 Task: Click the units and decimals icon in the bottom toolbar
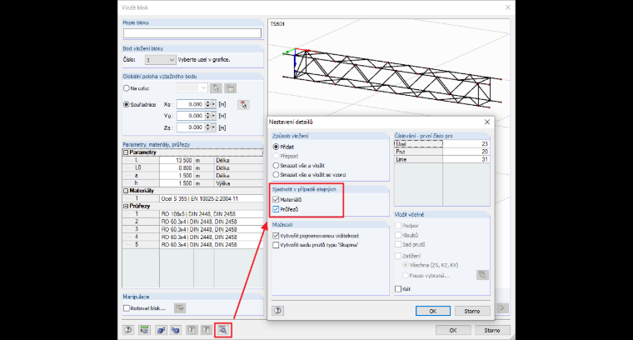pos(144,330)
